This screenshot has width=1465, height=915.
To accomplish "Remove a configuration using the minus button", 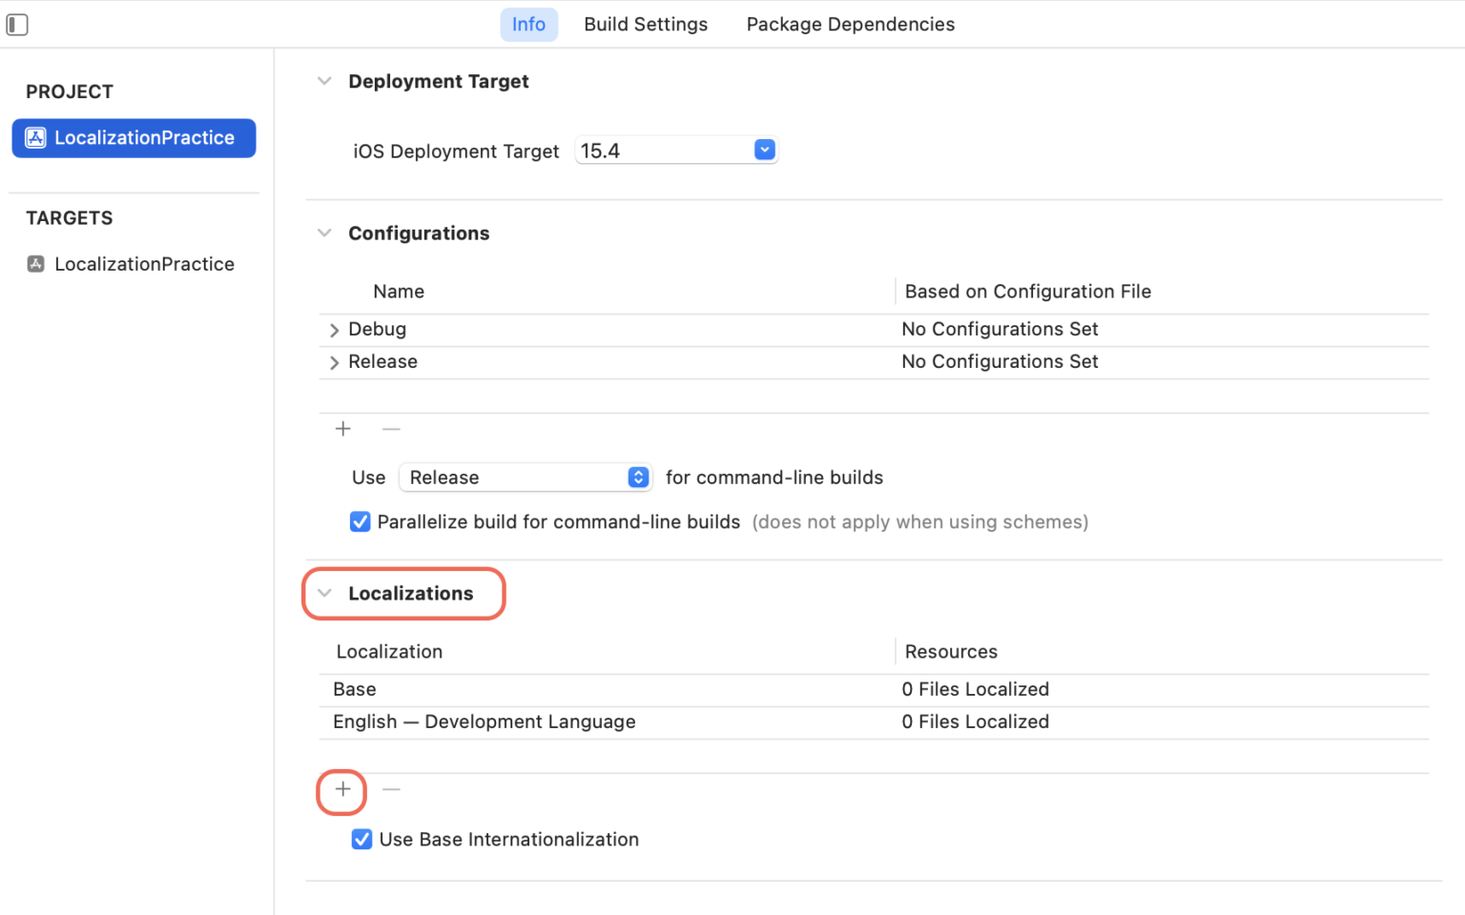I will 391,429.
